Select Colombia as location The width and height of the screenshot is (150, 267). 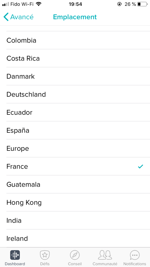21,40
